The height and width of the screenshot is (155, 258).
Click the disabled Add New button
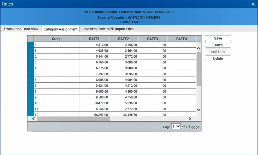(x=218, y=52)
